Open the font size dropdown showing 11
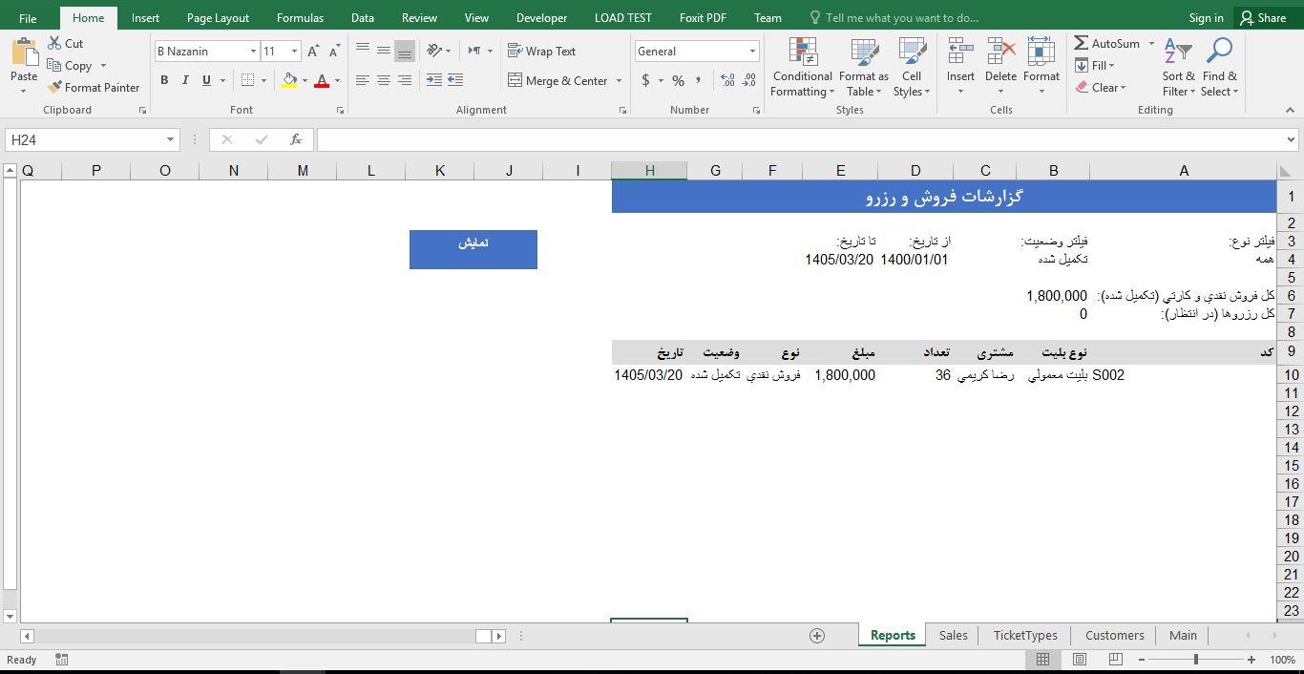 pos(294,52)
